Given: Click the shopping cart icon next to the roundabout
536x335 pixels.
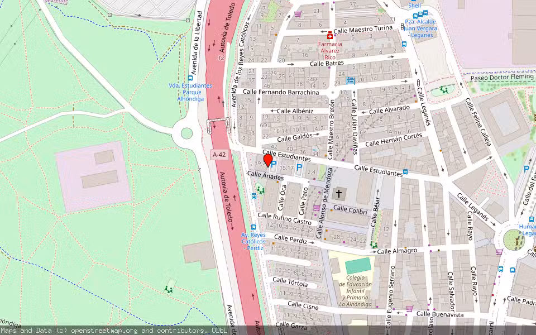Looking at the screenshot, I should [x=499, y=252].
